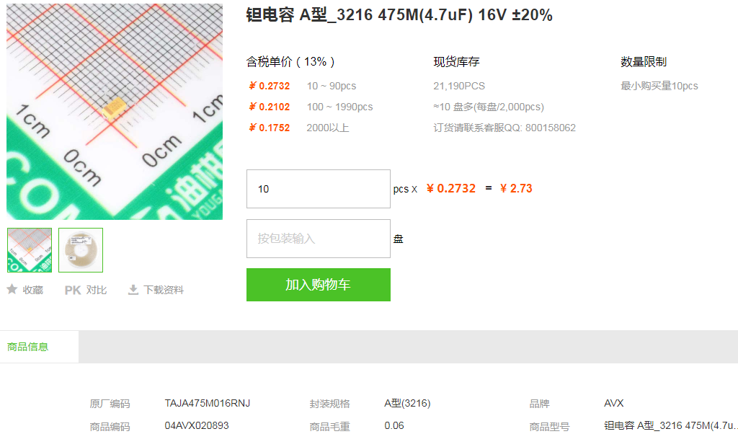Click the product title heading

pos(399,15)
